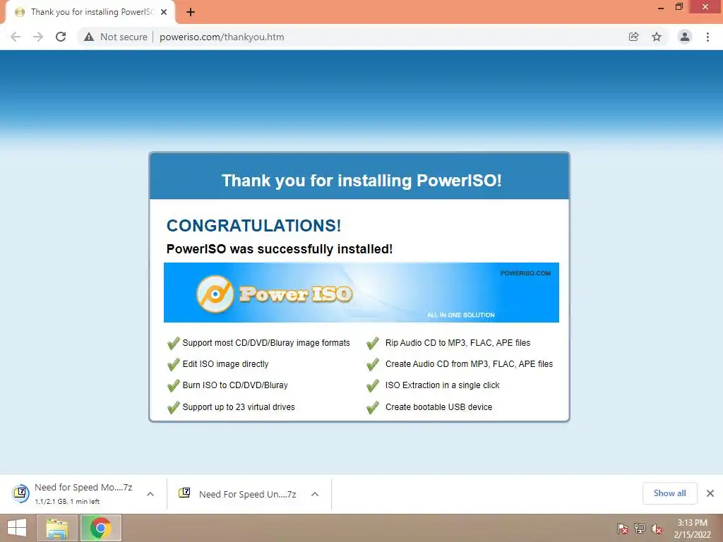Select the Thank you for installing PowerISO tab

(x=90, y=13)
